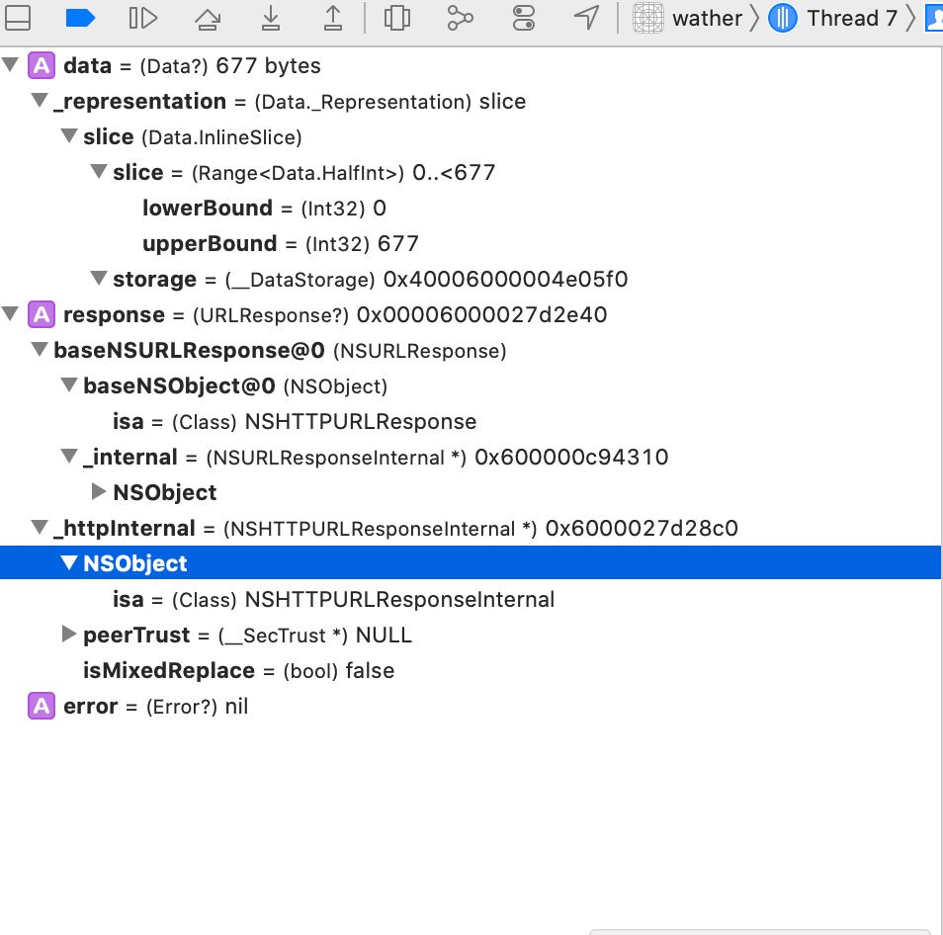Continue program execution icon
The height and width of the screenshot is (935, 943).
click(x=143, y=18)
